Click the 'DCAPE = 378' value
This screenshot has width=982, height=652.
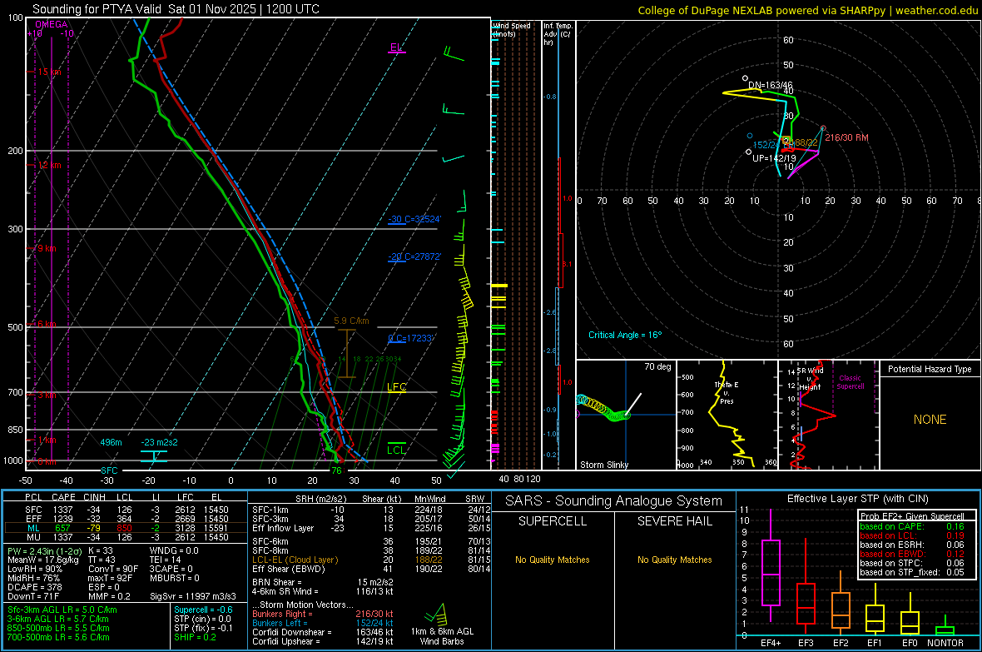pyautogui.click(x=34, y=587)
